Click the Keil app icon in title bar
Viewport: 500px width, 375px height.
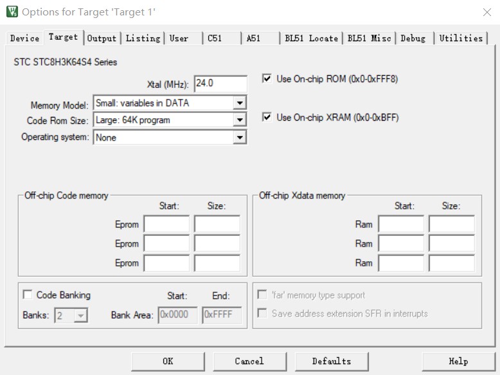(x=12, y=12)
